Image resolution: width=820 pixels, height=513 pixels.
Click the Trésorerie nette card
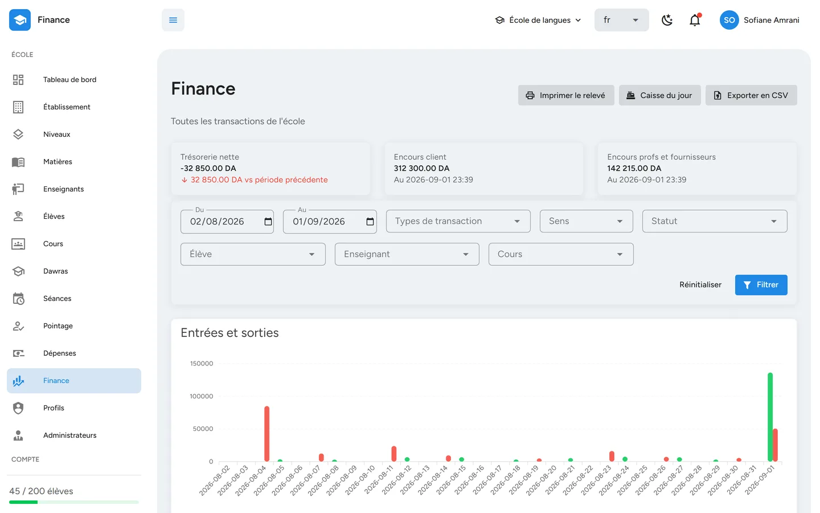pos(270,169)
